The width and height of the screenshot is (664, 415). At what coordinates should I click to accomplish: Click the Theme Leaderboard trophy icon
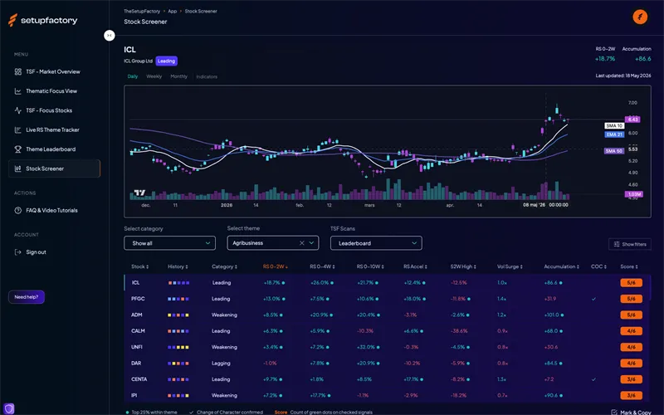tap(17, 149)
